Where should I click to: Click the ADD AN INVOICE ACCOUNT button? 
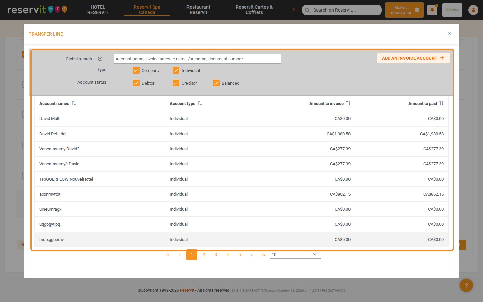coord(414,58)
